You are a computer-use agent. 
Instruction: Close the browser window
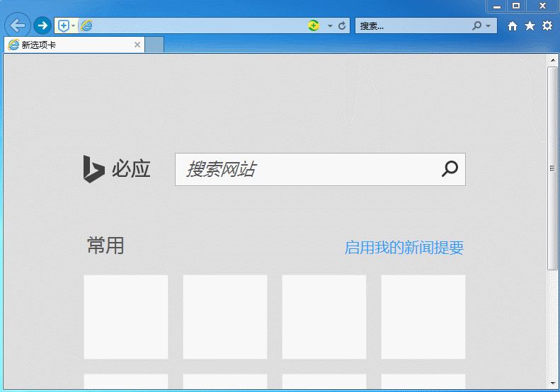click(x=542, y=6)
